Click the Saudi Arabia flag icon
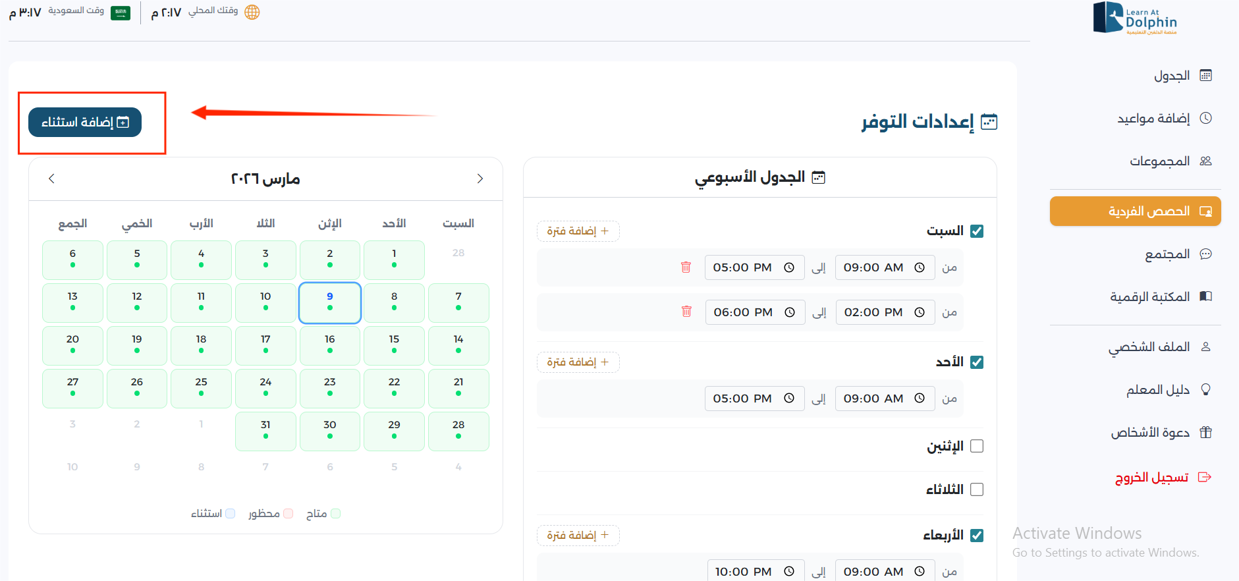Screen dimensions: 1239x581 [121, 13]
